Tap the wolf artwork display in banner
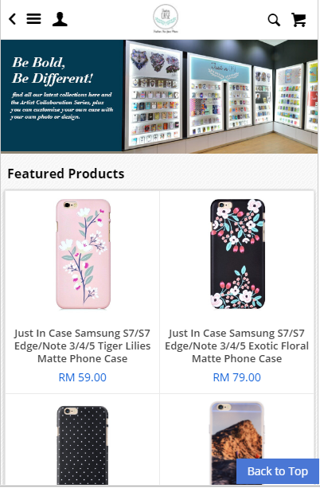Image resolution: width=320 pixels, height=488 pixels. coord(154,61)
